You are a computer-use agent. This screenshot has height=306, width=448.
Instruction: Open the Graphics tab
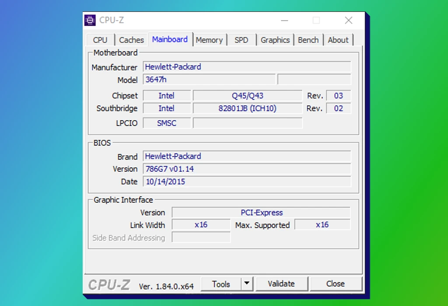point(275,40)
